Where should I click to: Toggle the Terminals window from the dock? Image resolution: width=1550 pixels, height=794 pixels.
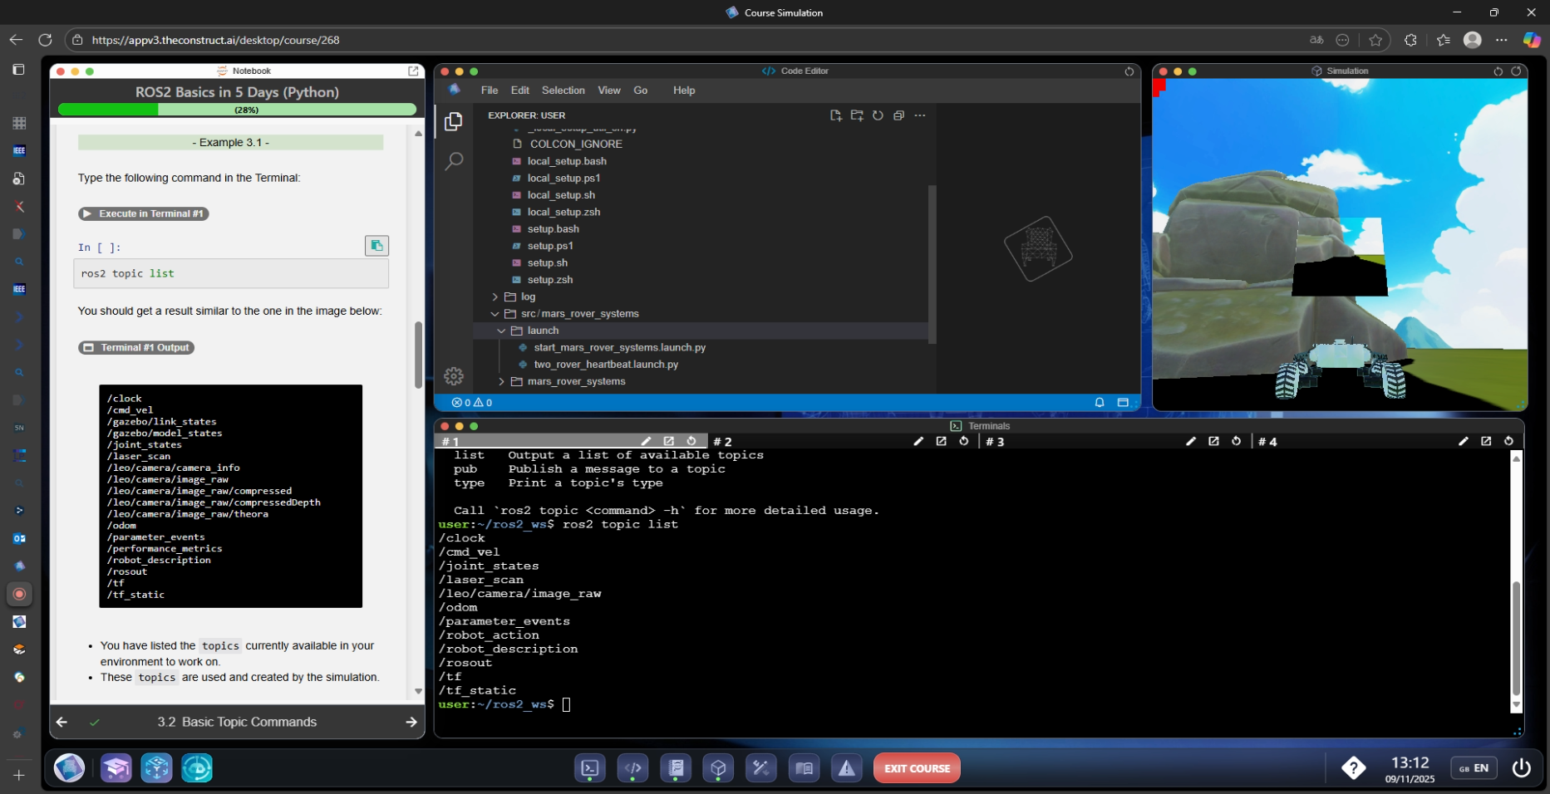tap(590, 768)
